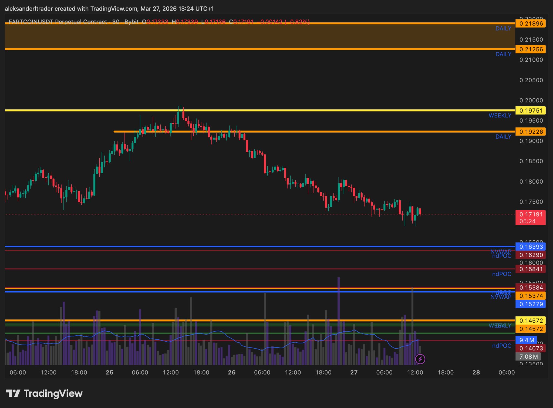Click the gray 7.08 M volume label
Viewport: 553px width, 408px height.
[528, 357]
